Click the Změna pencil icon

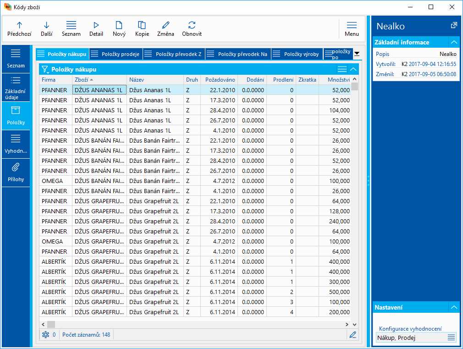[166, 26]
